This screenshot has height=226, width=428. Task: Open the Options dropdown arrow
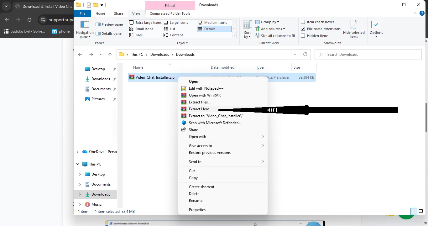[376, 36]
